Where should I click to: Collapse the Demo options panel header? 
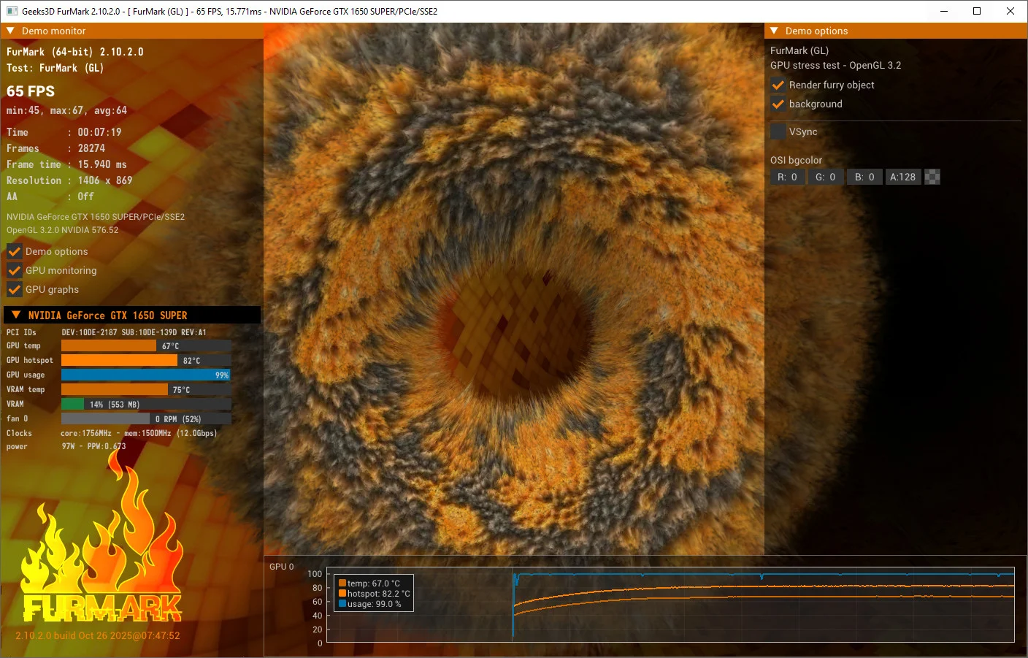[x=775, y=31]
